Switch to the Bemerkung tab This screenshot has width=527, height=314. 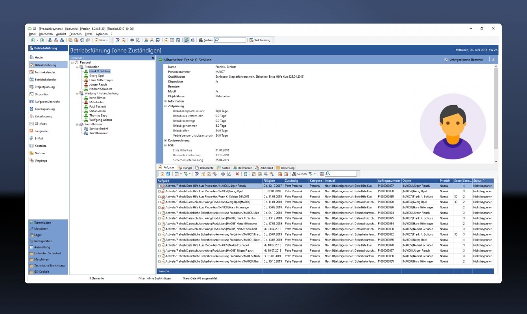(285, 168)
